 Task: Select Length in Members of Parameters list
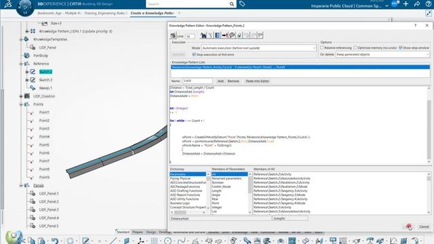point(216,191)
